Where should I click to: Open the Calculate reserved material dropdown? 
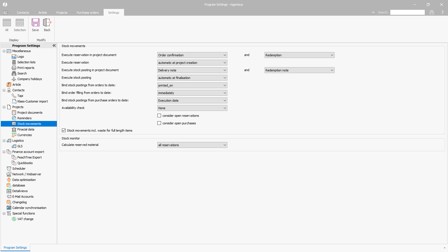click(x=192, y=145)
